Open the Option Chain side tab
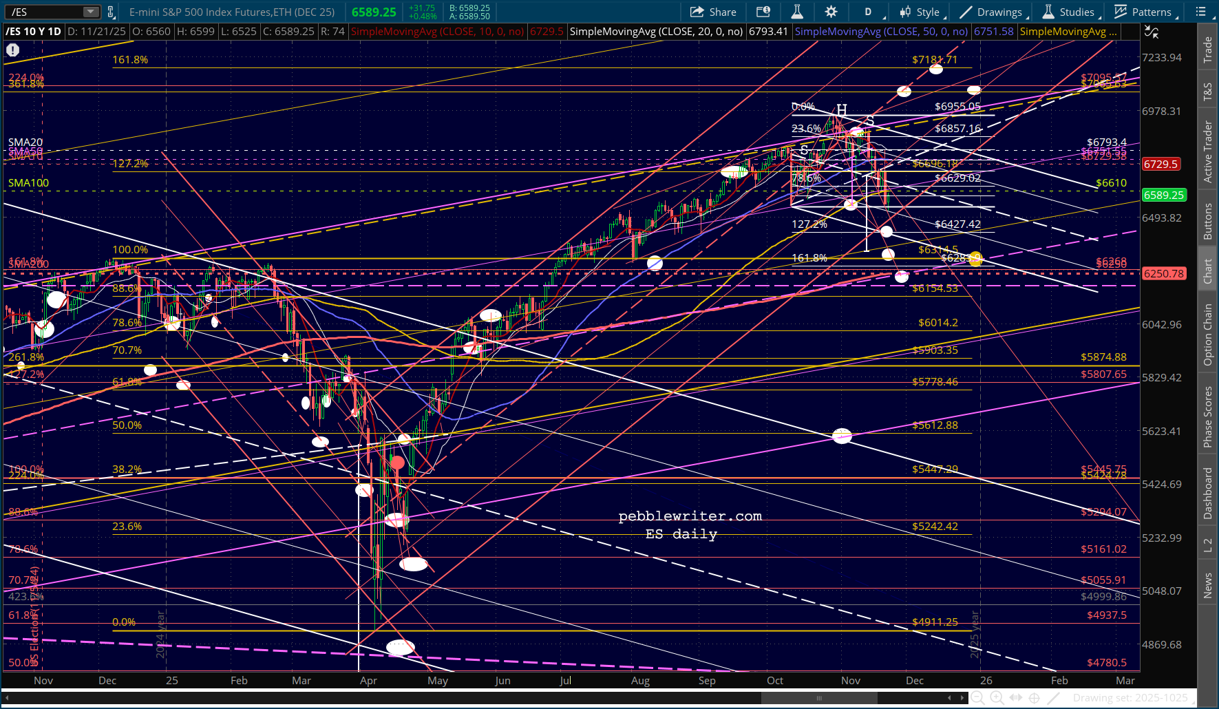 (1207, 335)
